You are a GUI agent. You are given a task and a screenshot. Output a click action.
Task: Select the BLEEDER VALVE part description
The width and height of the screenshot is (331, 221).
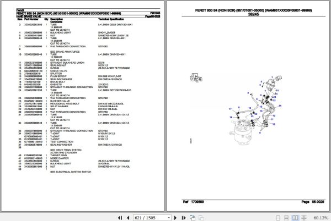(x=60, y=101)
